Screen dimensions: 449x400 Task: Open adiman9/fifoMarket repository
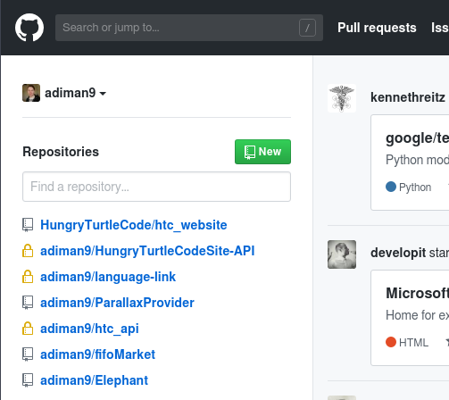tap(97, 354)
